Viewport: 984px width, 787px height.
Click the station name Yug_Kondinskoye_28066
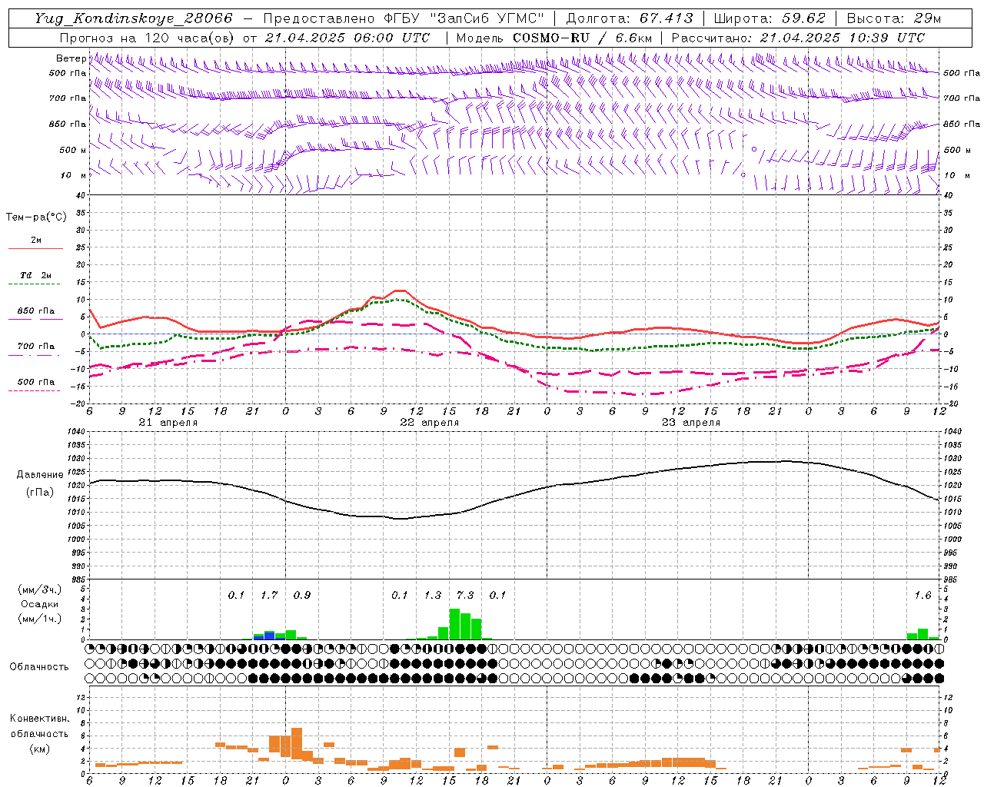[x=134, y=18]
